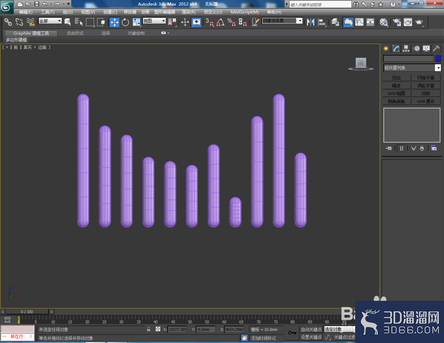The image size is (444, 343).
Task: Toggle the 3D Snaps button
Action: (210, 22)
